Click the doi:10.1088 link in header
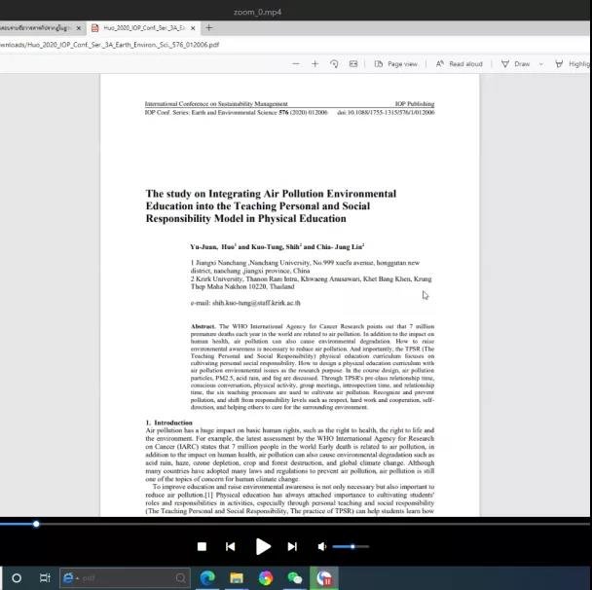Viewport: 592px width, 590px height. 386,113
